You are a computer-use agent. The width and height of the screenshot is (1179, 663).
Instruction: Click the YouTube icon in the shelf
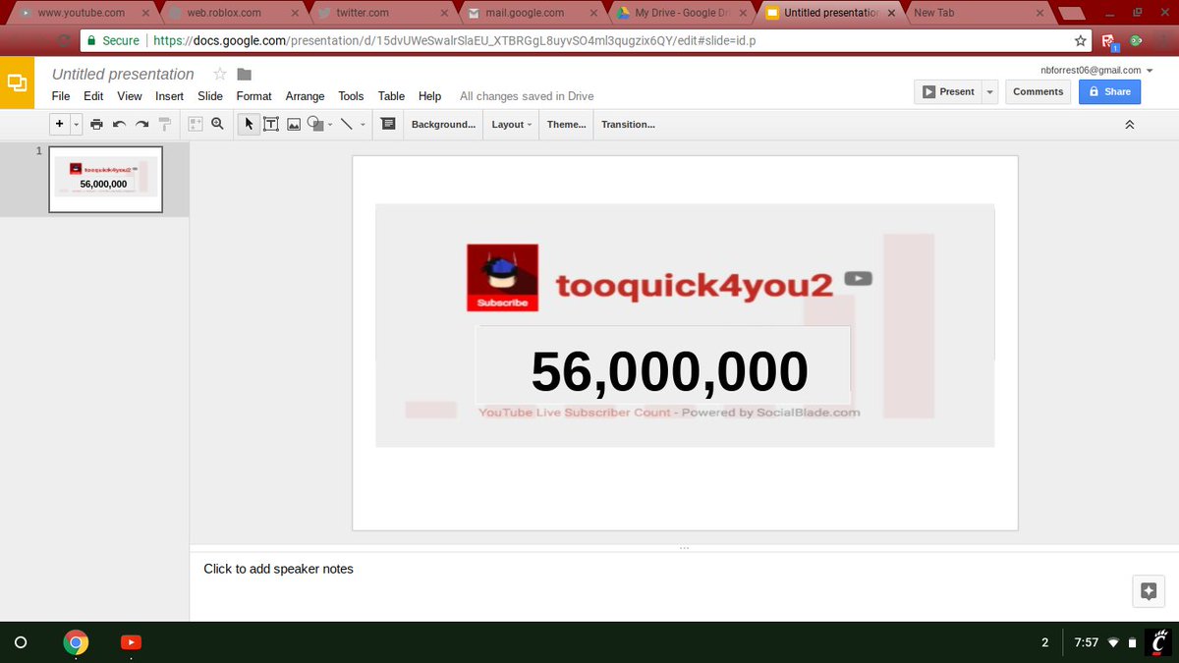click(131, 642)
